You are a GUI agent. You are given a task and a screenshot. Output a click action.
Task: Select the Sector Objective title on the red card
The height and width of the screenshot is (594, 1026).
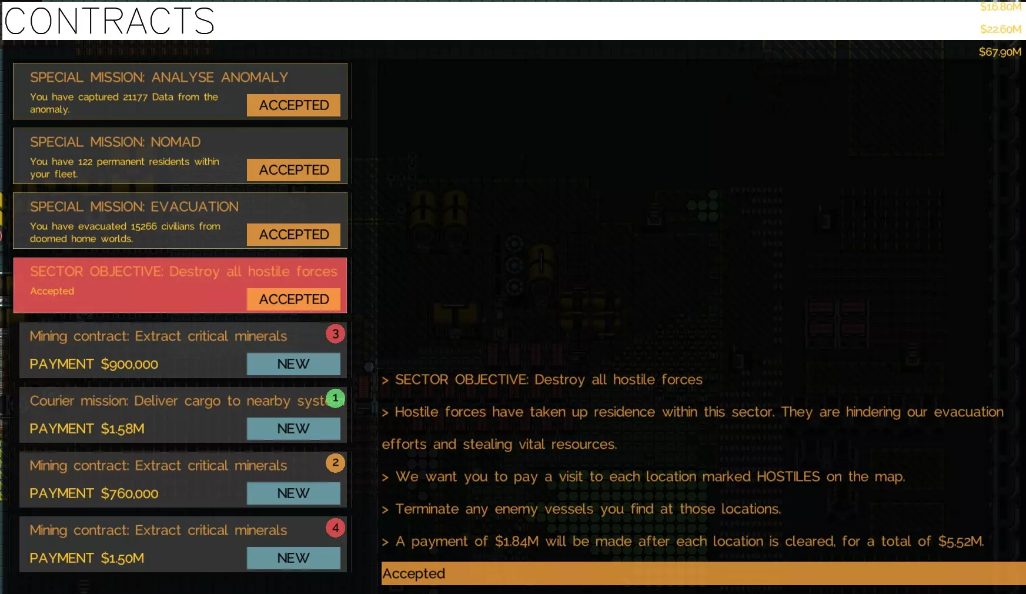[x=183, y=272]
